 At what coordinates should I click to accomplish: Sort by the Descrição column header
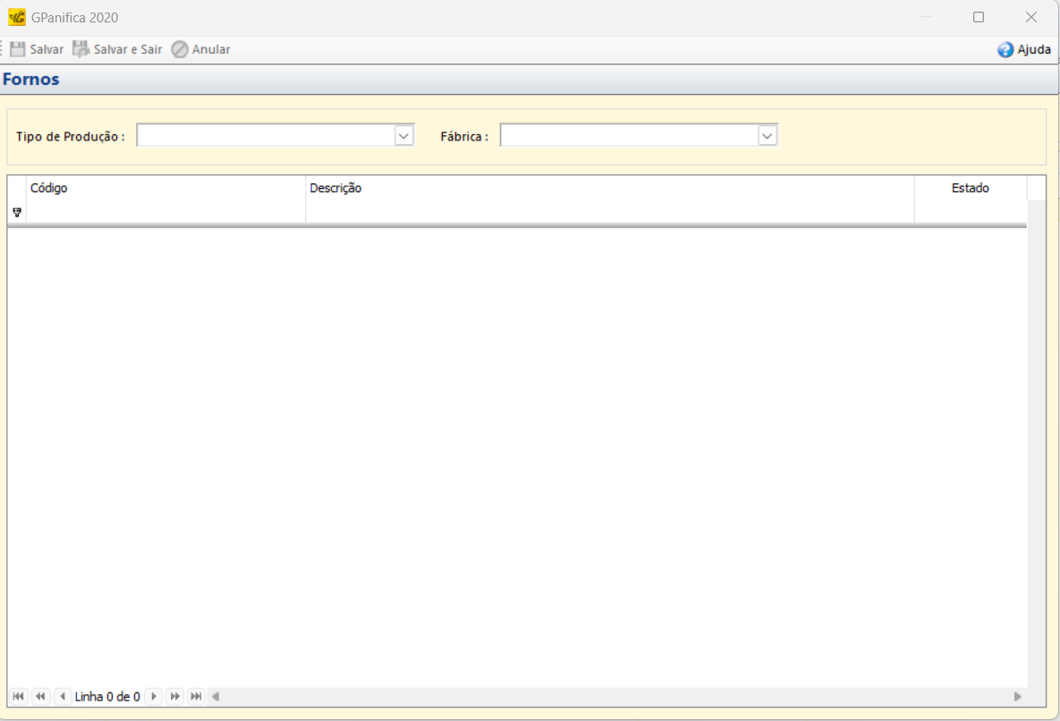608,188
